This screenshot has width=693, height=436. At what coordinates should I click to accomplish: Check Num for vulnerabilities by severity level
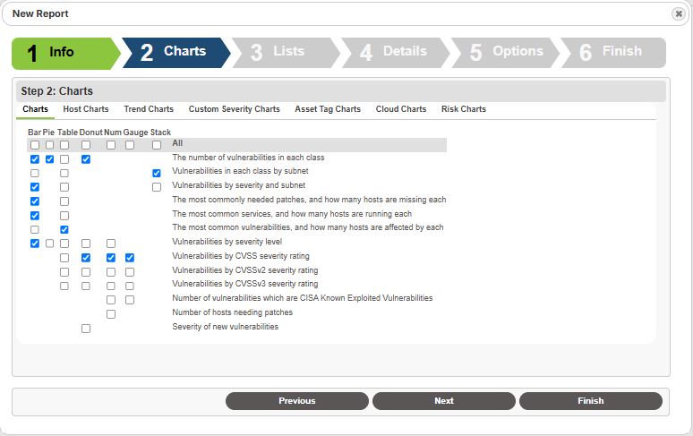[x=111, y=244]
